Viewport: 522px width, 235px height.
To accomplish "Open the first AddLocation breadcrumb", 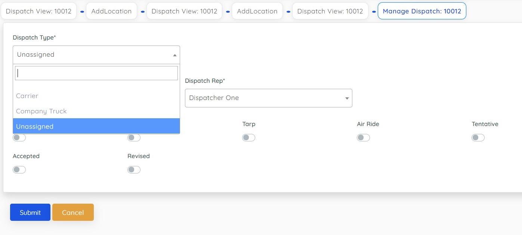I will coord(111,11).
